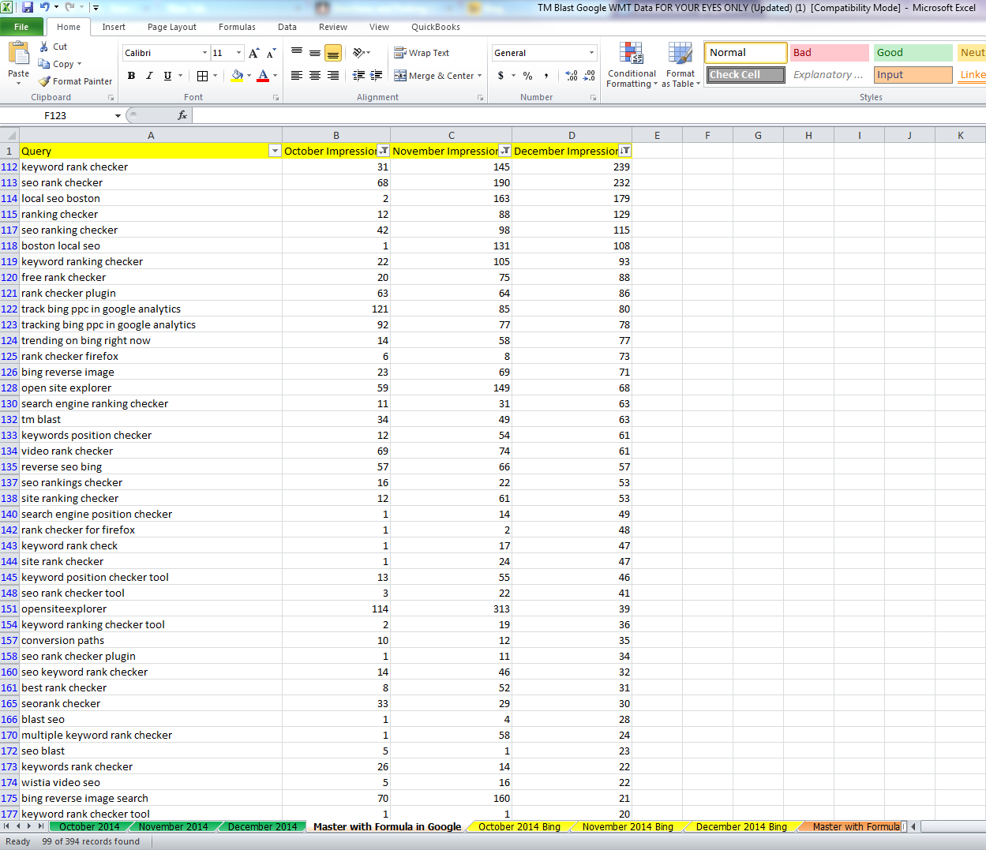Screen dimensions: 986x850
Task: Apply red font color
Action: click(264, 76)
